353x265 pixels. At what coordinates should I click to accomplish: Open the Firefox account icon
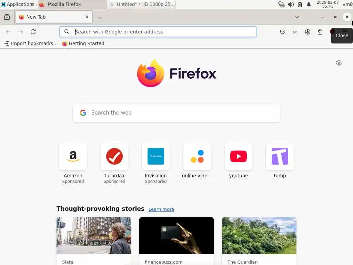click(307, 32)
